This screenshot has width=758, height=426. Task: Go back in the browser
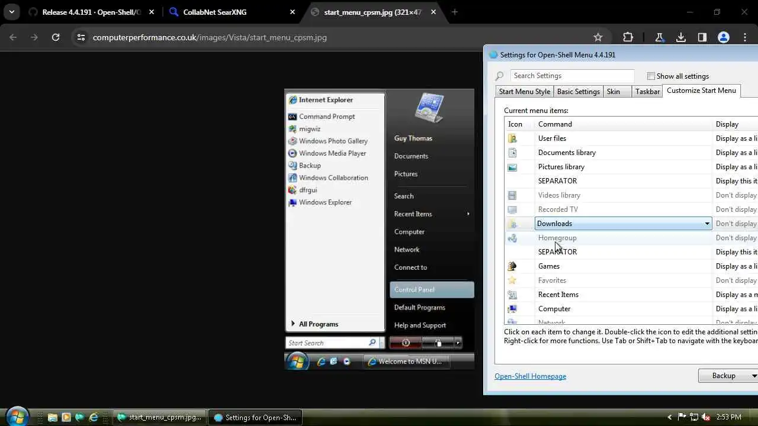tap(13, 37)
